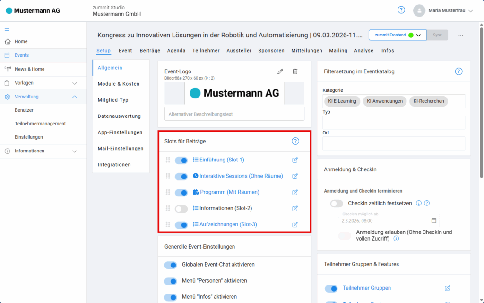Open the Module & Kosten section
Screen dimensions: 484x303
(118, 84)
